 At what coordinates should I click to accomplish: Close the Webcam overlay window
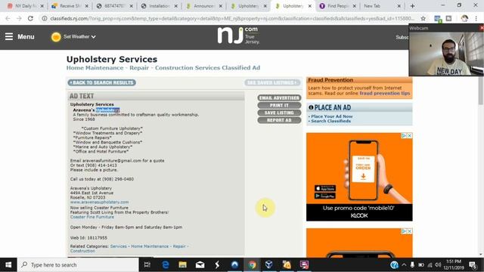click(x=482, y=28)
